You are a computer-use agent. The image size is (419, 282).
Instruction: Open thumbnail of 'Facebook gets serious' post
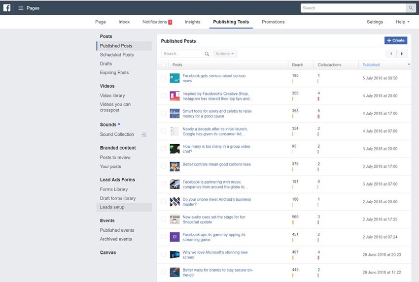pyautogui.click(x=175, y=78)
